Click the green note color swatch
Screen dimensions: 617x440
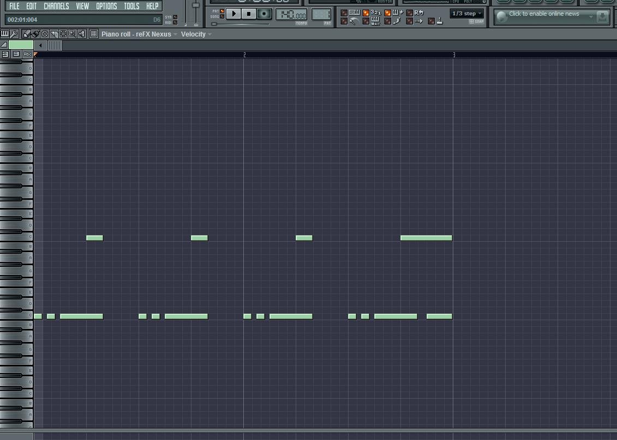[21, 45]
